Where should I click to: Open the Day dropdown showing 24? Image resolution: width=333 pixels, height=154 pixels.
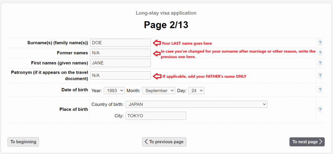[x=196, y=91]
